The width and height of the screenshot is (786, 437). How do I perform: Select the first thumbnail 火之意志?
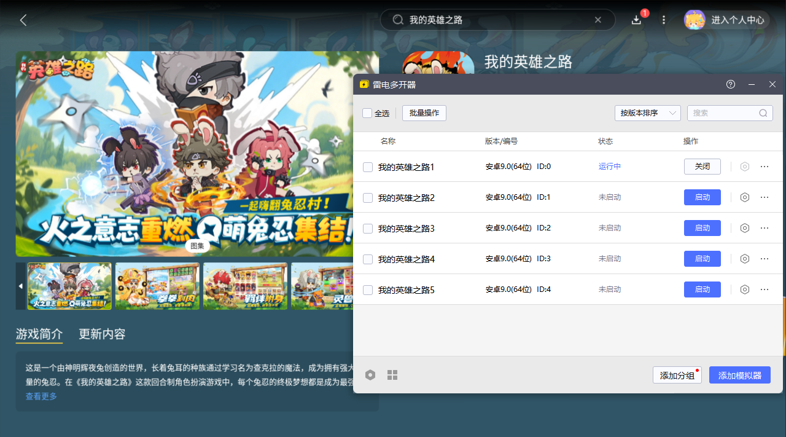pyautogui.click(x=69, y=286)
